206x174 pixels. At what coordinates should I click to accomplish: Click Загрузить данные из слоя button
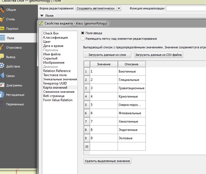tap(107, 55)
